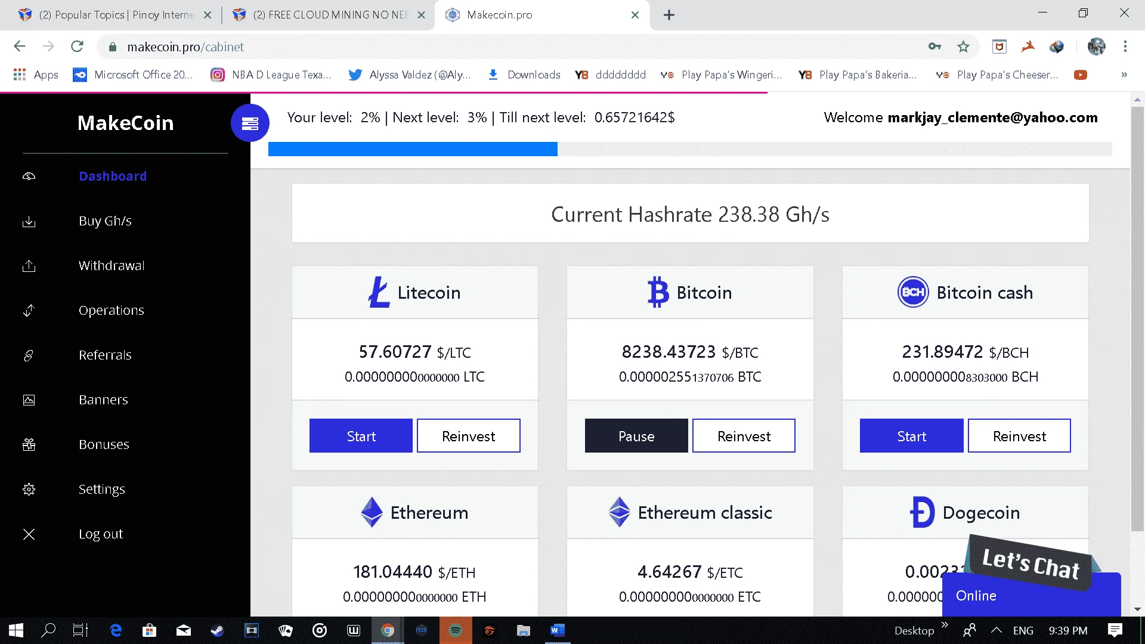Open Microsoft Word from the taskbar

click(558, 630)
